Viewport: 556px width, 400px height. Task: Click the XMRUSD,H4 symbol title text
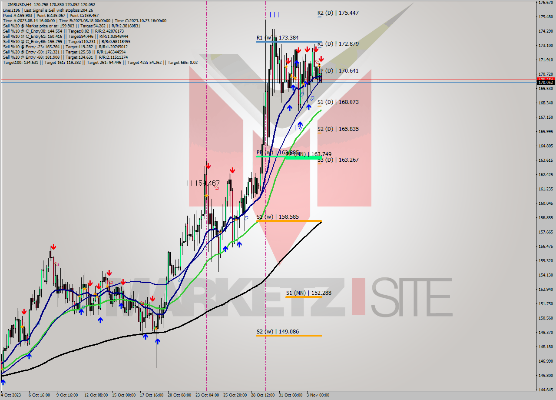[20, 5]
